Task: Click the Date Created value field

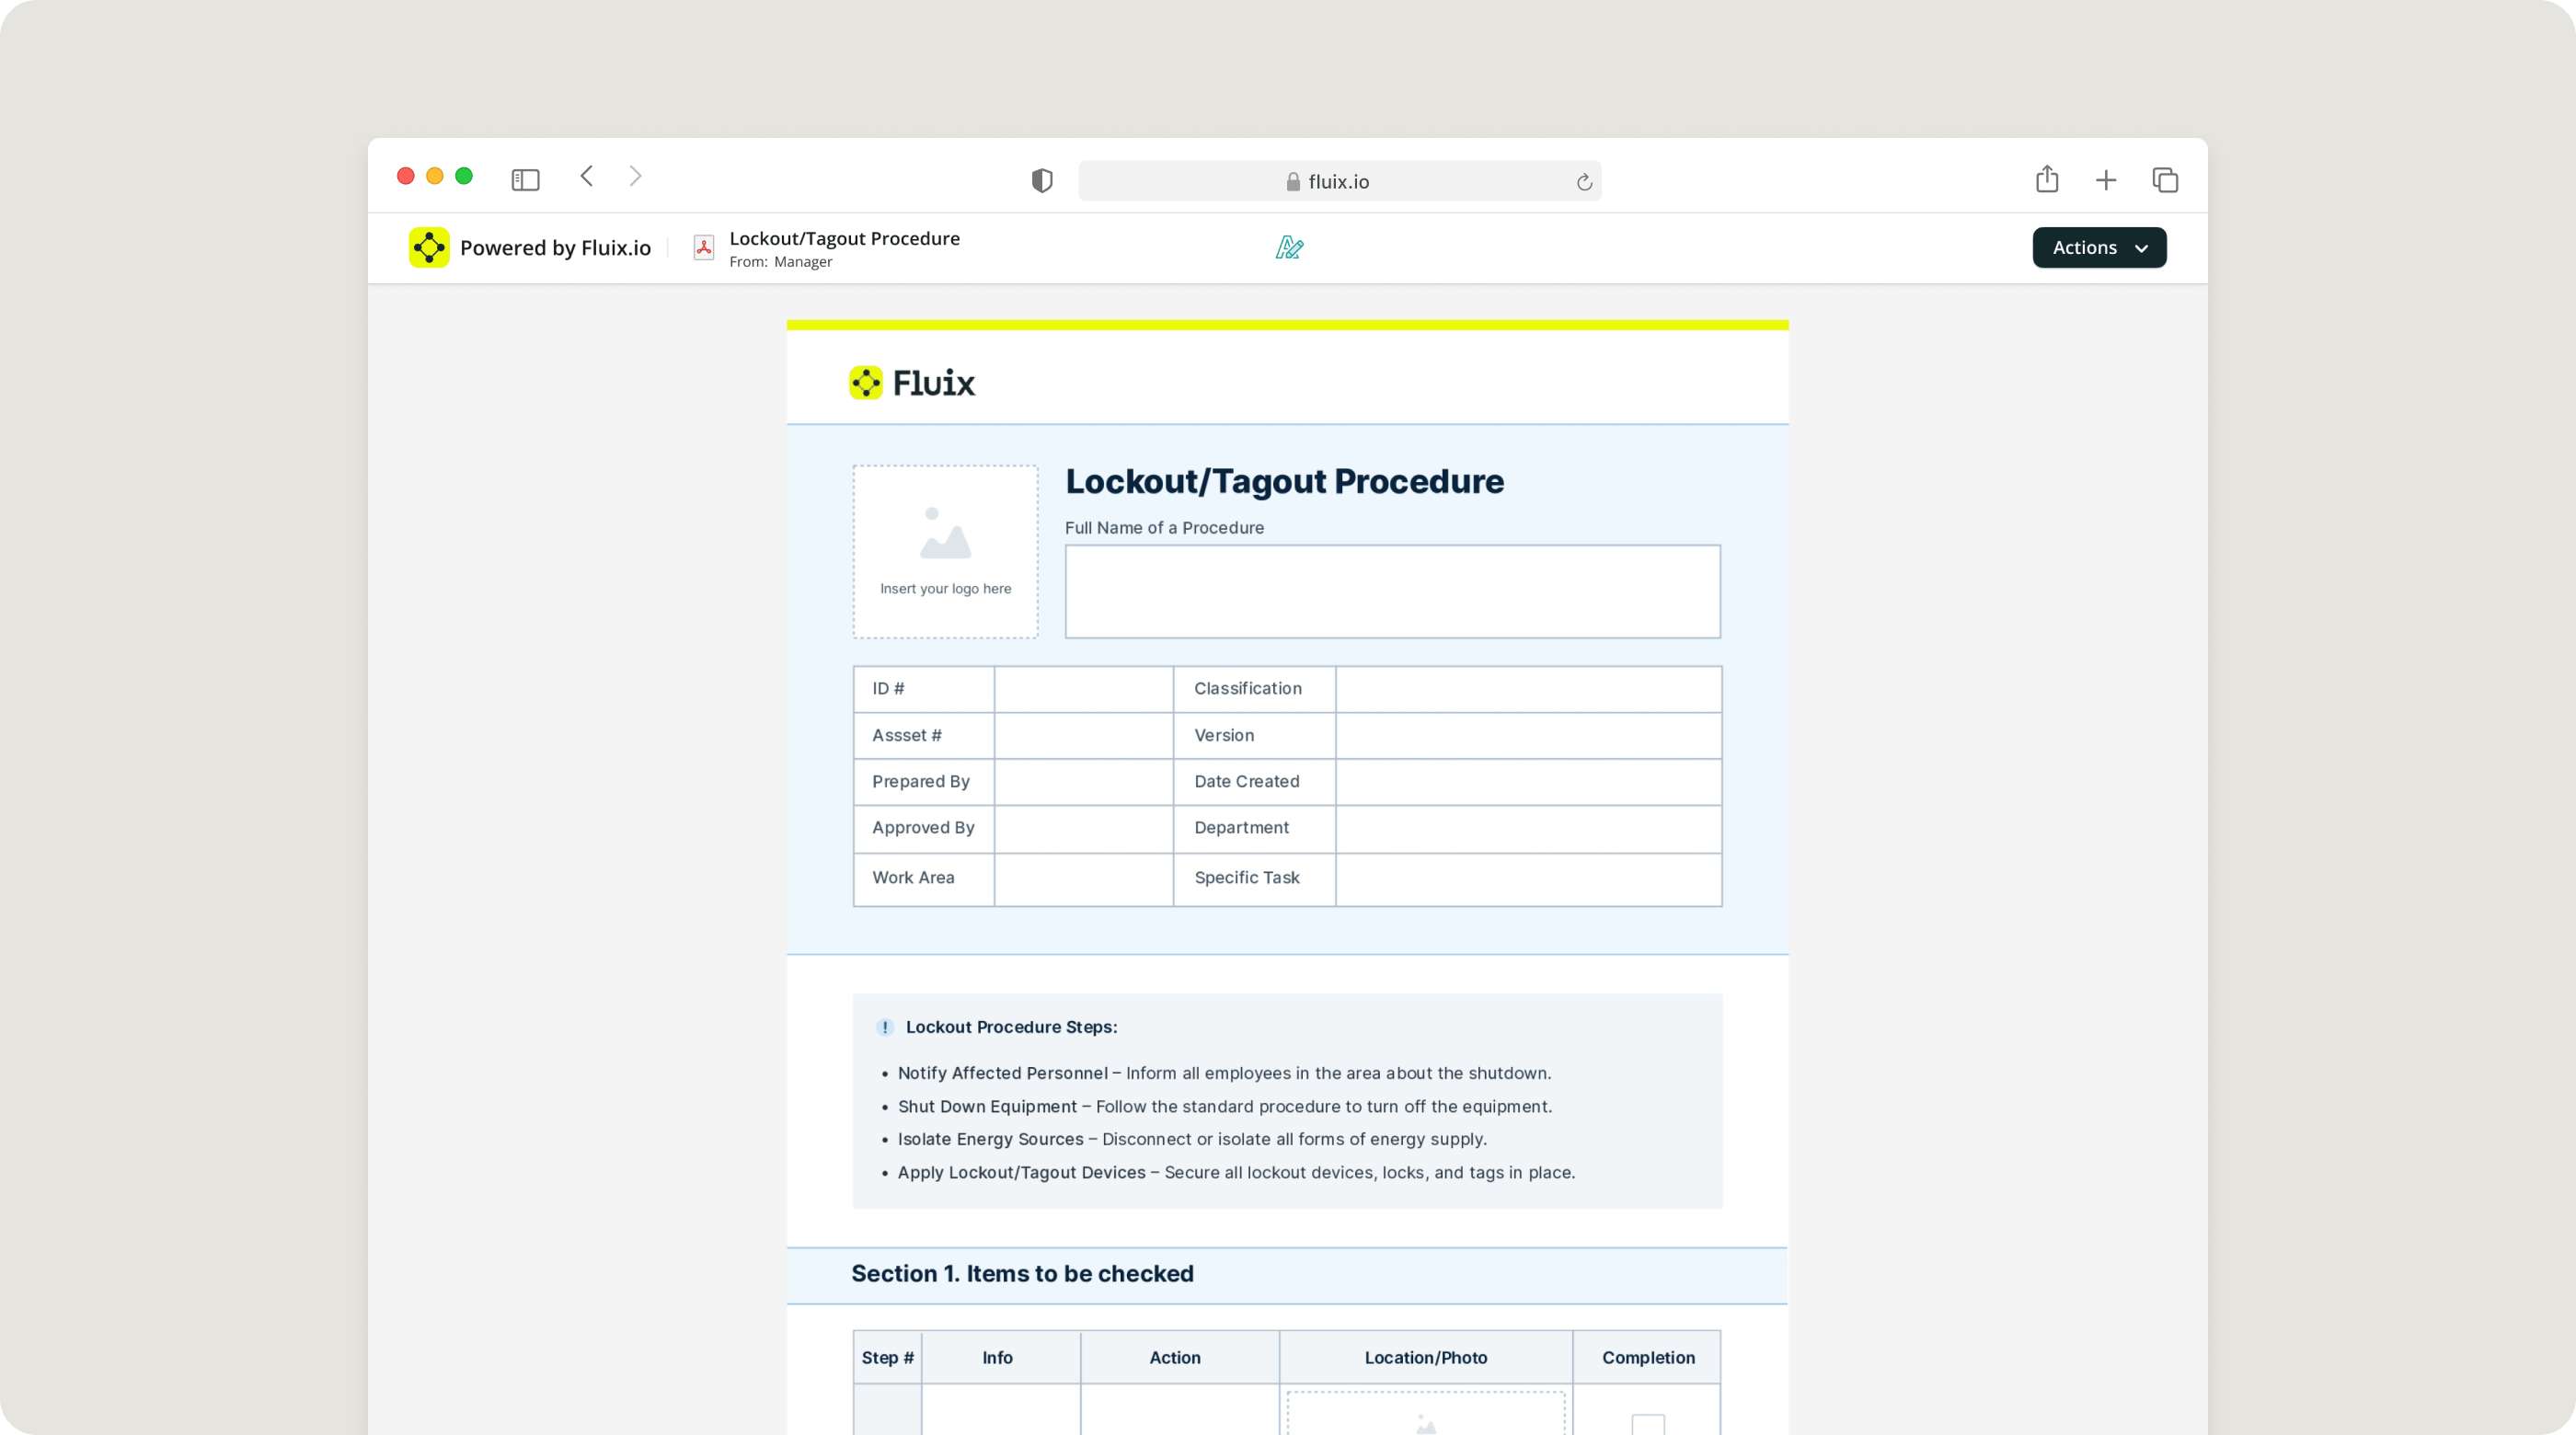Action: [x=1527, y=782]
